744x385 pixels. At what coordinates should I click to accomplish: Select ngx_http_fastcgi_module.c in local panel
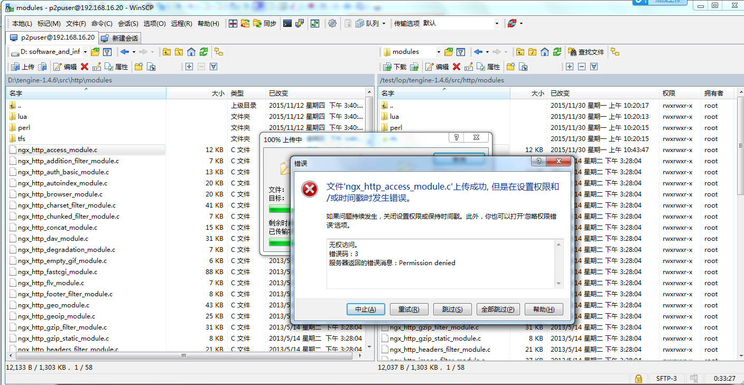(57, 272)
